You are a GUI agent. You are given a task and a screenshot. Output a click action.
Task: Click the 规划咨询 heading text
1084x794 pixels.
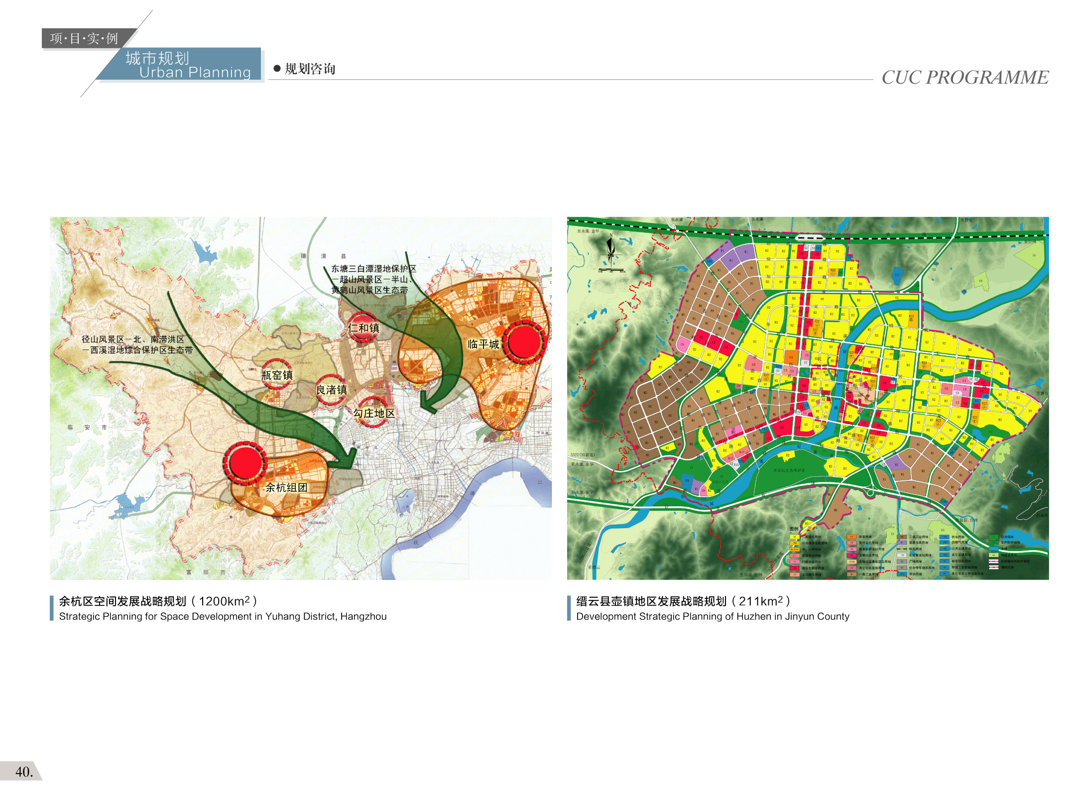310,69
